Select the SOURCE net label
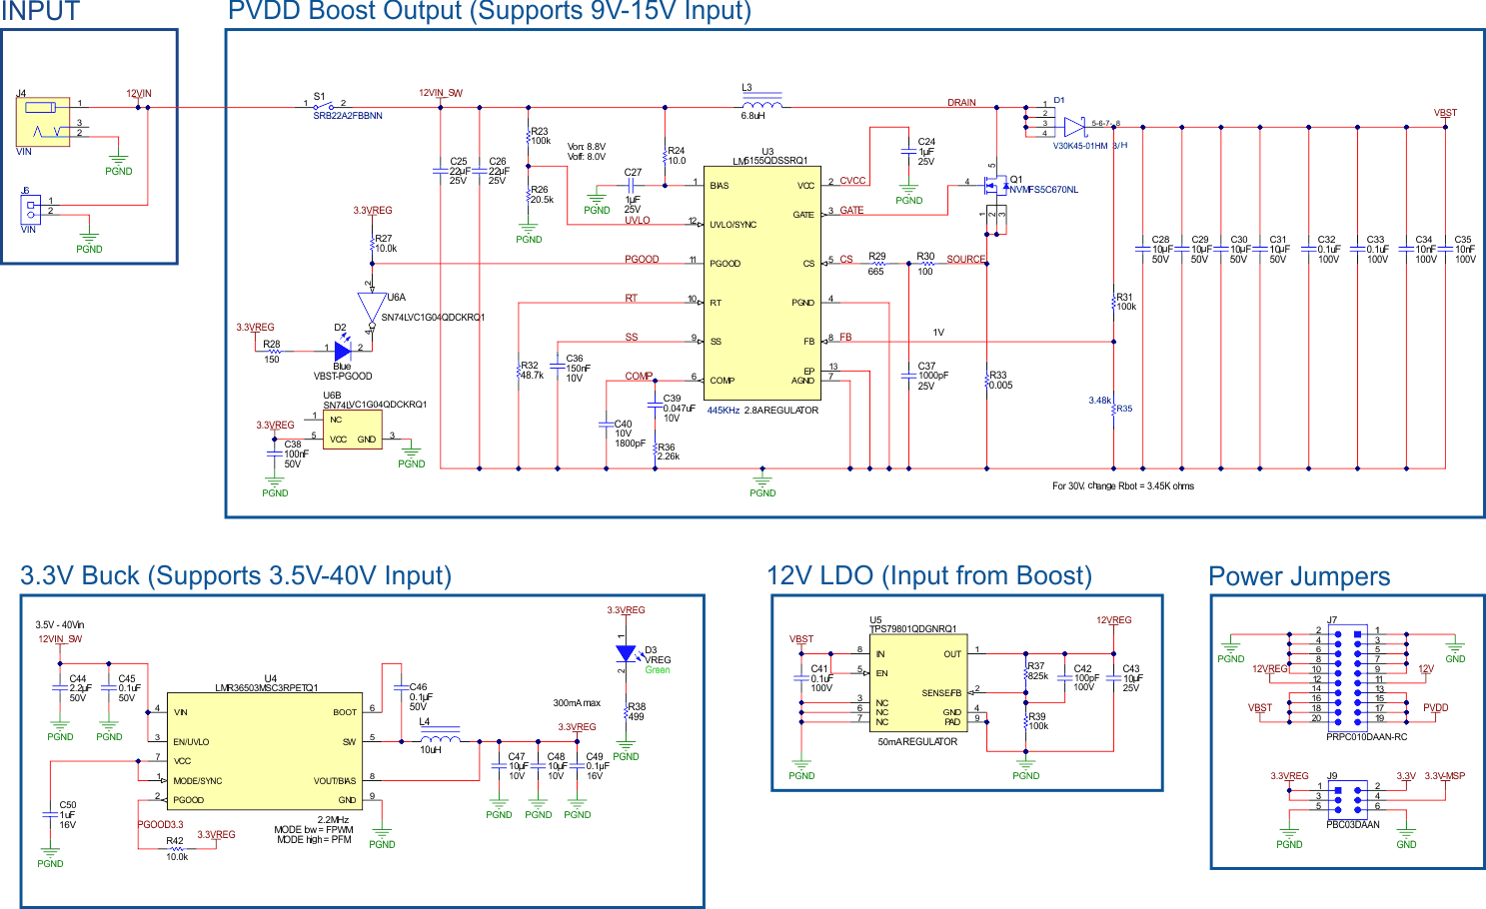This screenshot has width=1486, height=909. [x=966, y=260]
